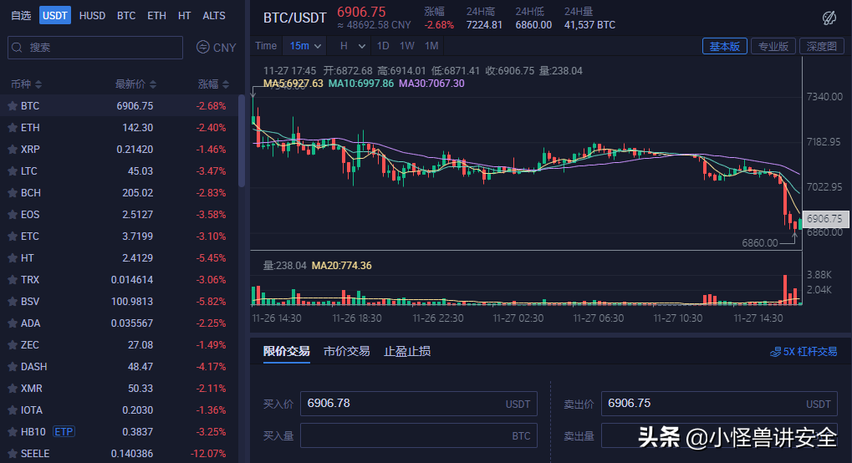Screen dimensions: 852x463
Task: Open the H hourly interval dropdown
Action: [x=352, y=46]
